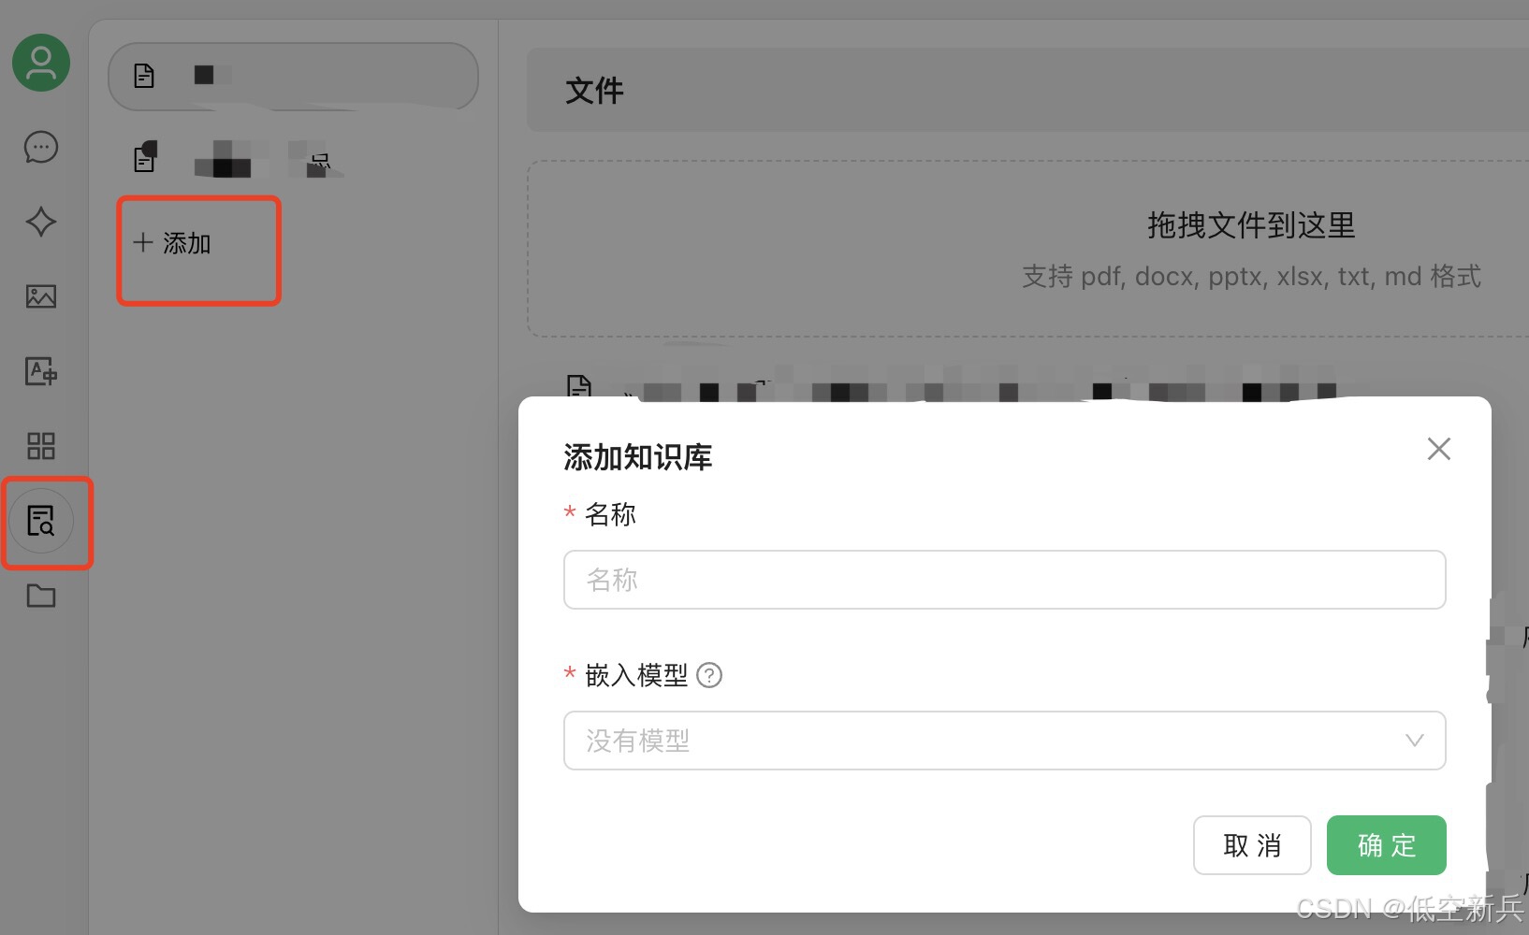Select the agents sparkle icon
This screenshot has height=935, width=1529.
[x=39, y=223]
